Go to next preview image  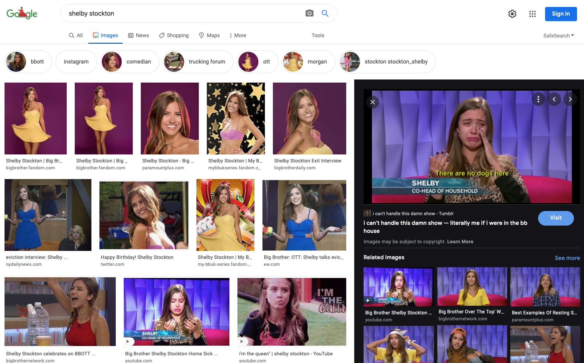[x=570, y=99]
